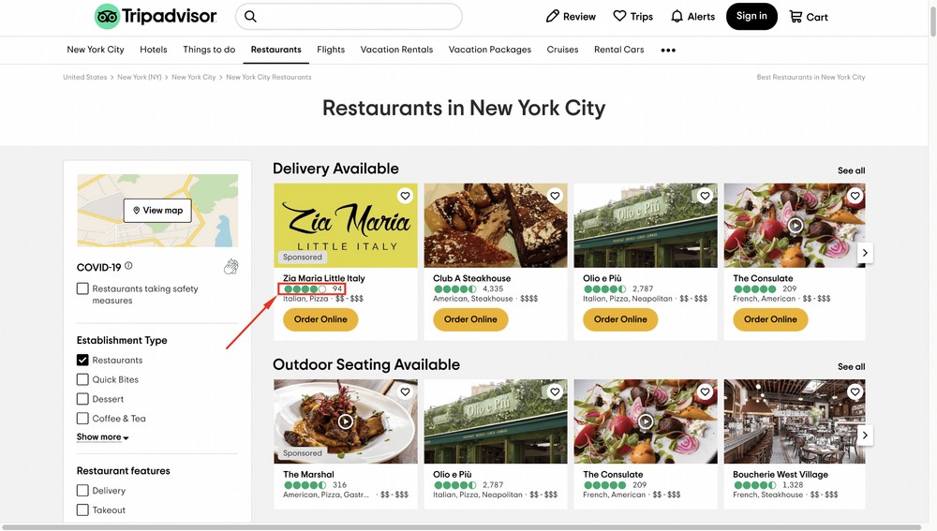Check the Quick Bites checkbox

82,379
